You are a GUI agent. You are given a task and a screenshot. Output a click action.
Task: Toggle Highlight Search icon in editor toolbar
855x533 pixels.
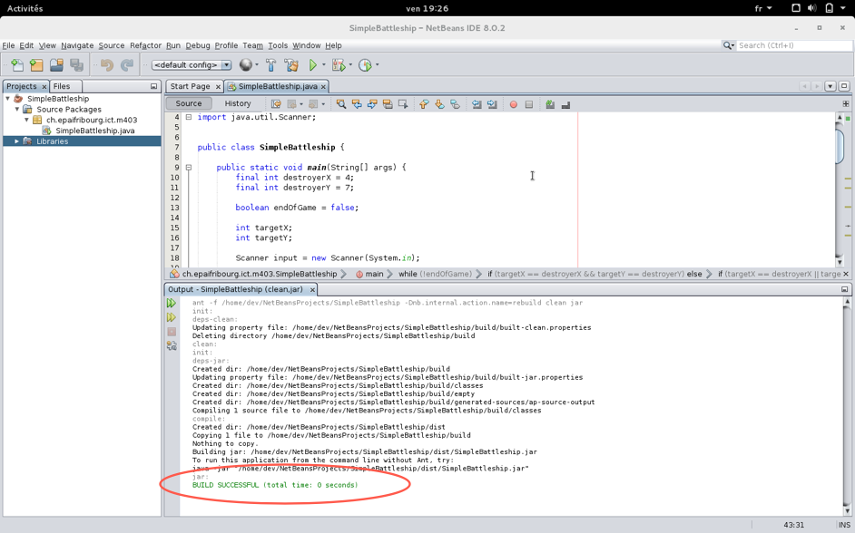(388, 104)
